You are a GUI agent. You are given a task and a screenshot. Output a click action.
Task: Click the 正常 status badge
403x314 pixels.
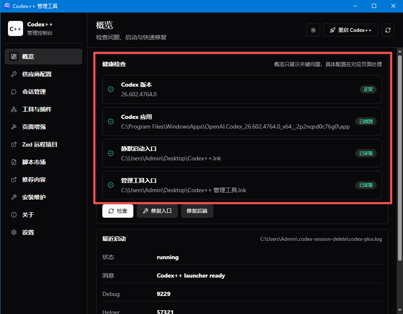pyautogui.click(x=368, y=89)
